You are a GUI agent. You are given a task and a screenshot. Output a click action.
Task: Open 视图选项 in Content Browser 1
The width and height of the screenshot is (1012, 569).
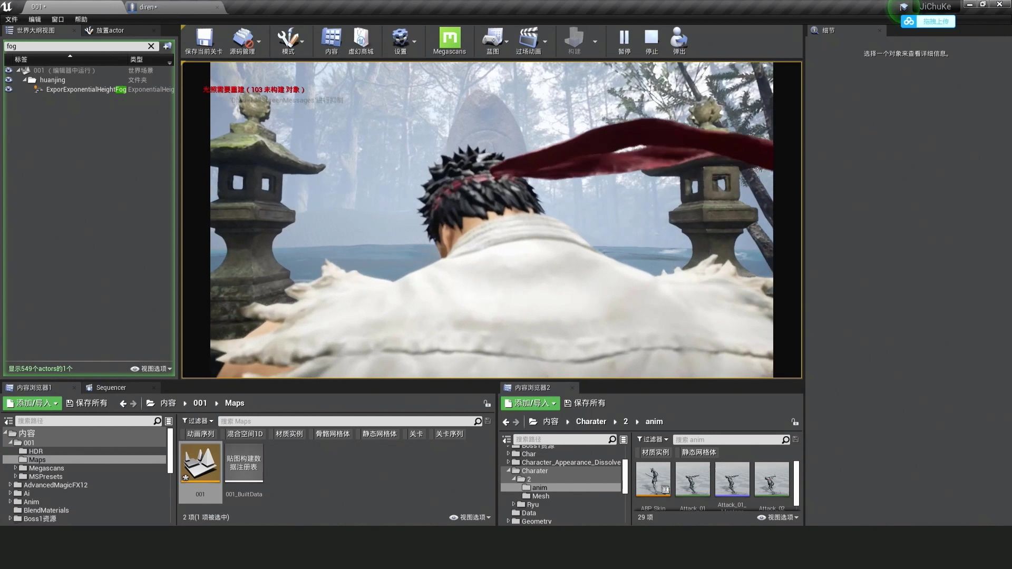click(470, 517)
